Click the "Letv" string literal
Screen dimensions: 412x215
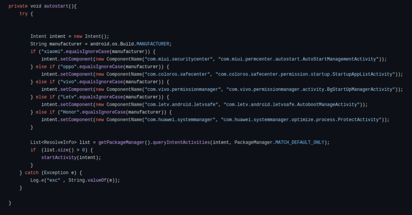click(68, 97)
